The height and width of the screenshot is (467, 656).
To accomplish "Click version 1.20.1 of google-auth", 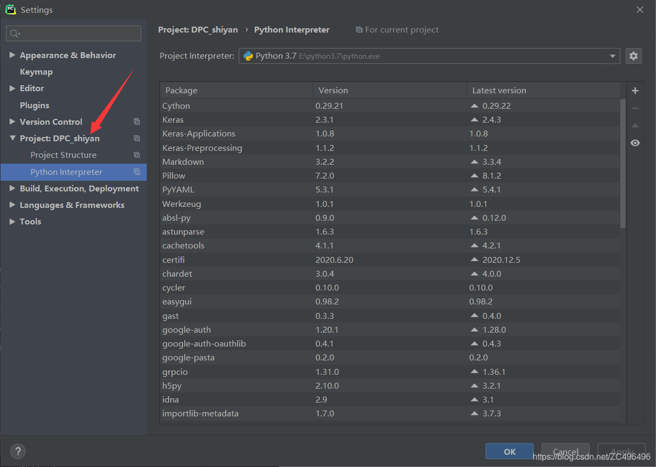I will [x=327, y=329].
